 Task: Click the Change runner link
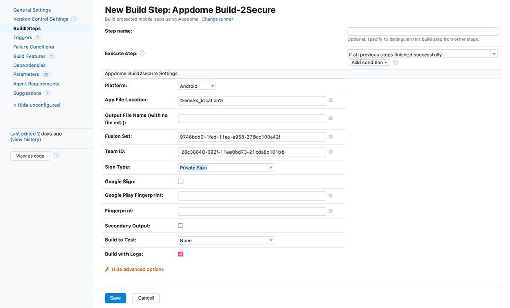coord(217,19)
